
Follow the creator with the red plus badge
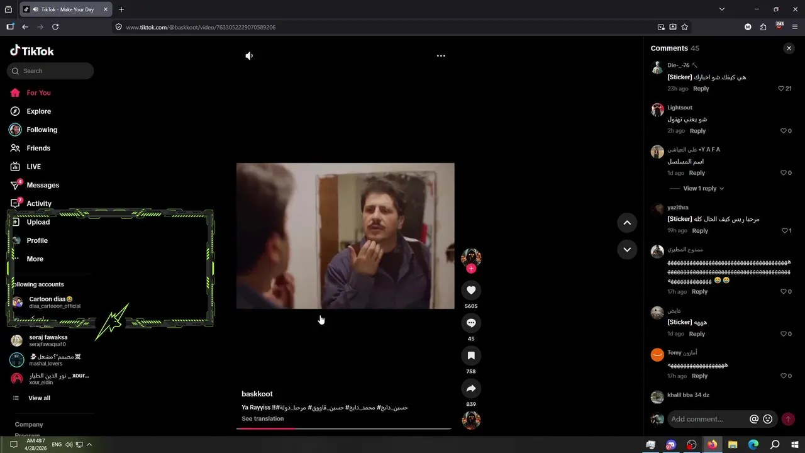(471, 269)
